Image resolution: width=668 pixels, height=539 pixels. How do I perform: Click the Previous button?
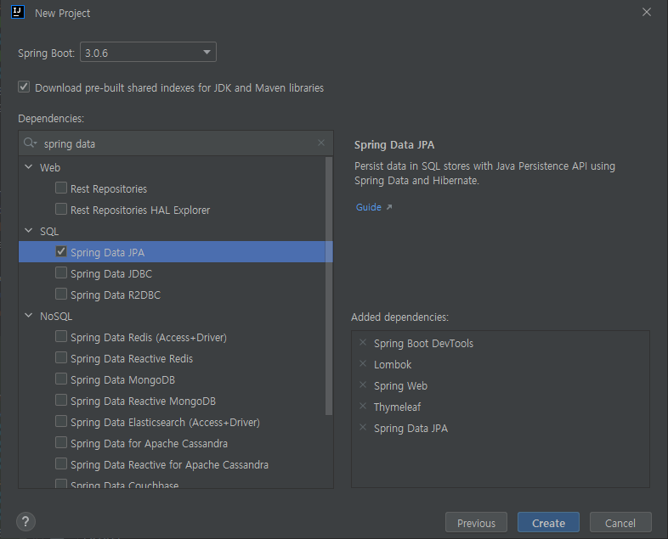tap(476, 522)
